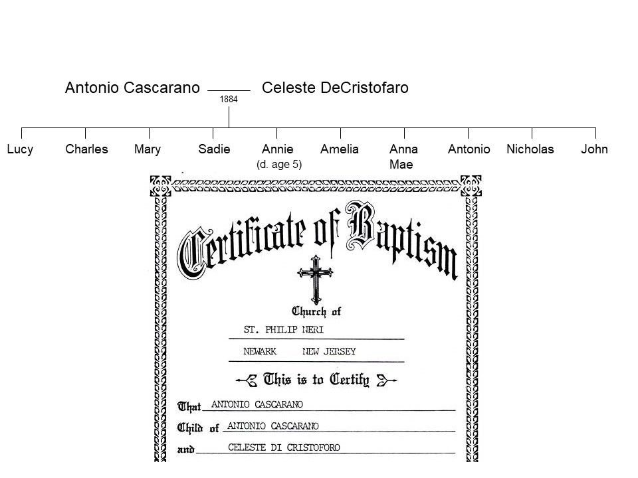The height and width of the screenshot is (478, 638).
Task: Click the cross emblem on certificate
Action: pos(315,279)
